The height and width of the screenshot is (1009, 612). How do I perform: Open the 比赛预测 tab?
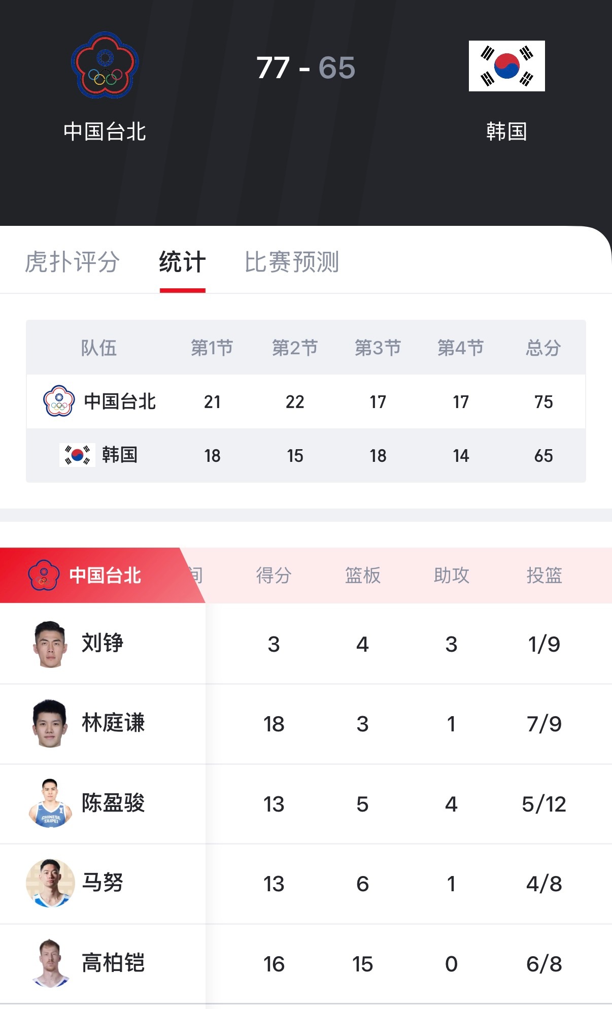[x=292, y=263]
